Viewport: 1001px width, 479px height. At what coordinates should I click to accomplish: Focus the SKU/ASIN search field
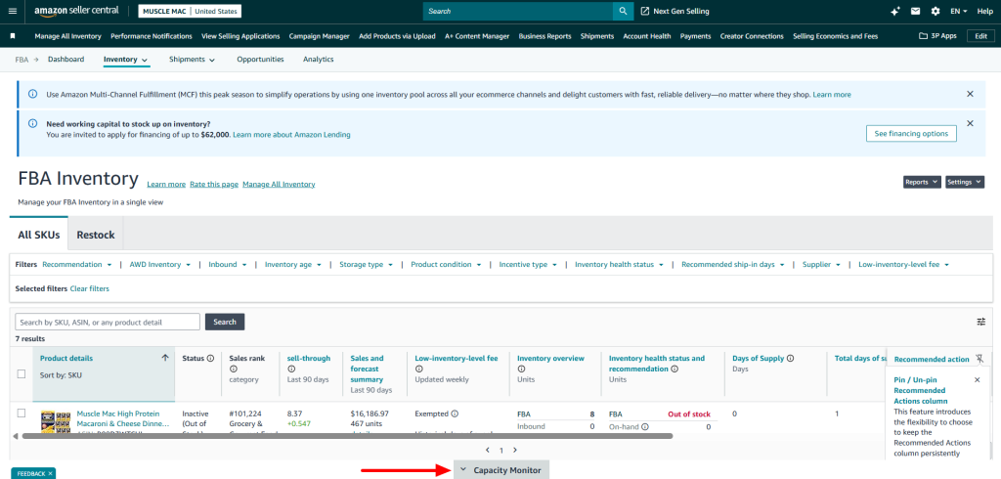(108, 322)
